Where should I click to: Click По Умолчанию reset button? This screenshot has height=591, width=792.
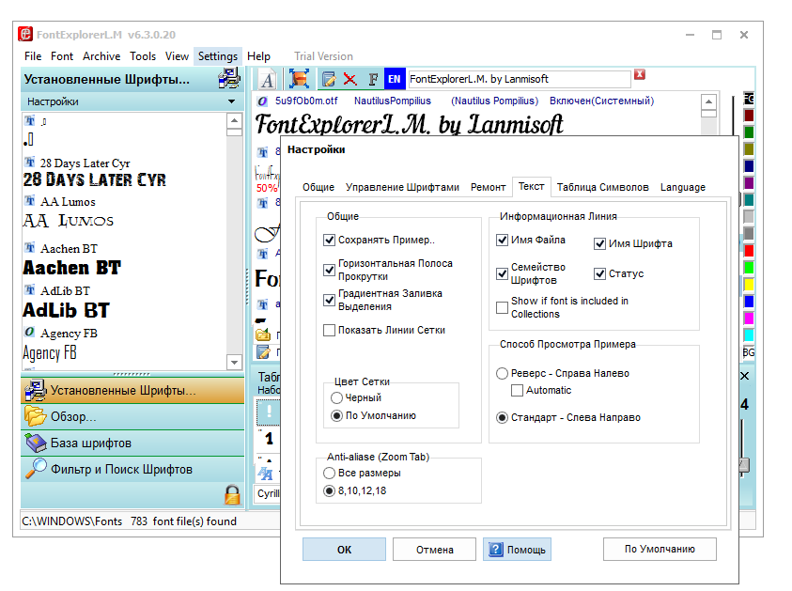click(x=660, y=549)
